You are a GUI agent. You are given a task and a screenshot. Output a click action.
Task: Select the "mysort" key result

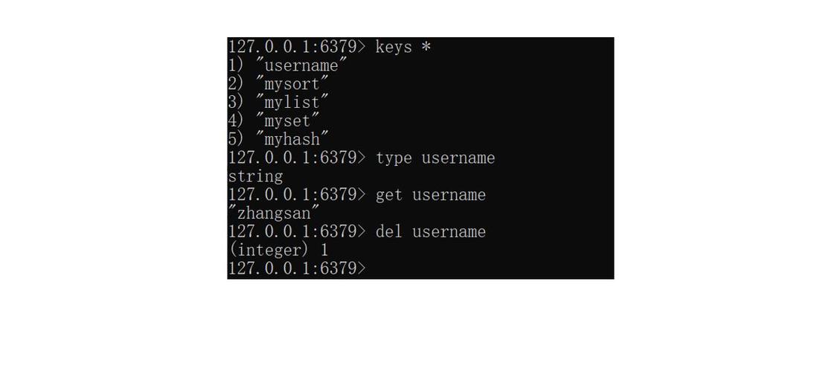click(292, 84)
